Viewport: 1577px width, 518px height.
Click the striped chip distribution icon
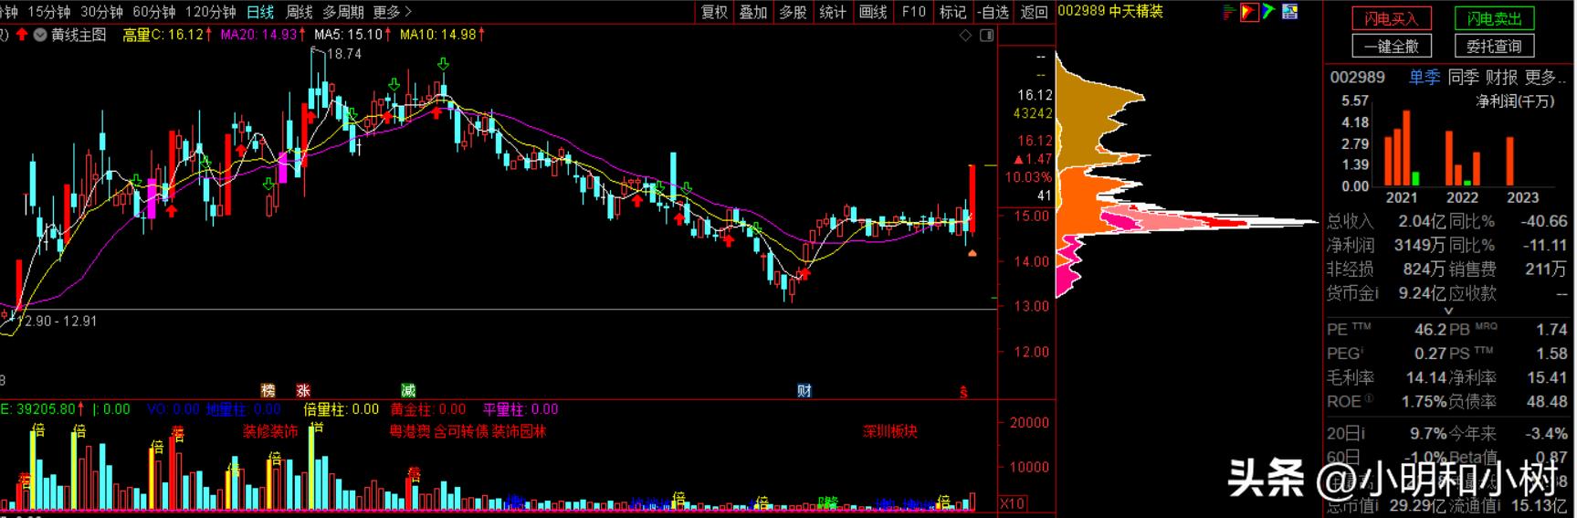pos(1227,12)
